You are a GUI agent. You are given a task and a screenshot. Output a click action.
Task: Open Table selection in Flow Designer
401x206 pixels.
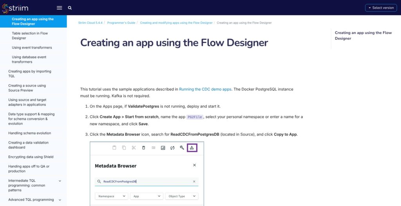(x=30, y=36)
